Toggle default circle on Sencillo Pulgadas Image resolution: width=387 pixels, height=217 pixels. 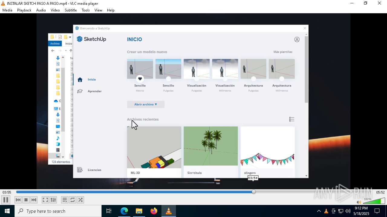point(168,79)
